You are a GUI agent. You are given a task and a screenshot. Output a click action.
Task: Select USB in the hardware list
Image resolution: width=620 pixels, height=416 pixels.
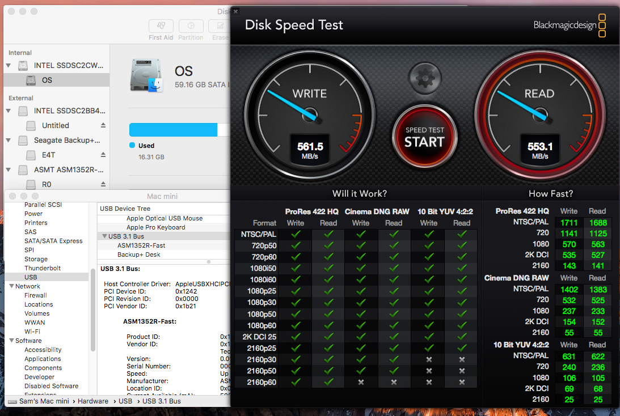tap(47, 277)
